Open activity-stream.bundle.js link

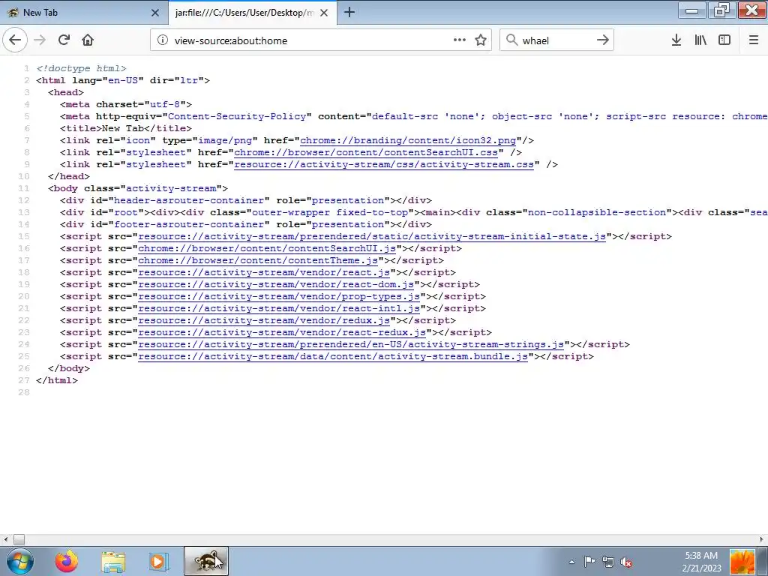pyautogui.click(x=333, y=356)
